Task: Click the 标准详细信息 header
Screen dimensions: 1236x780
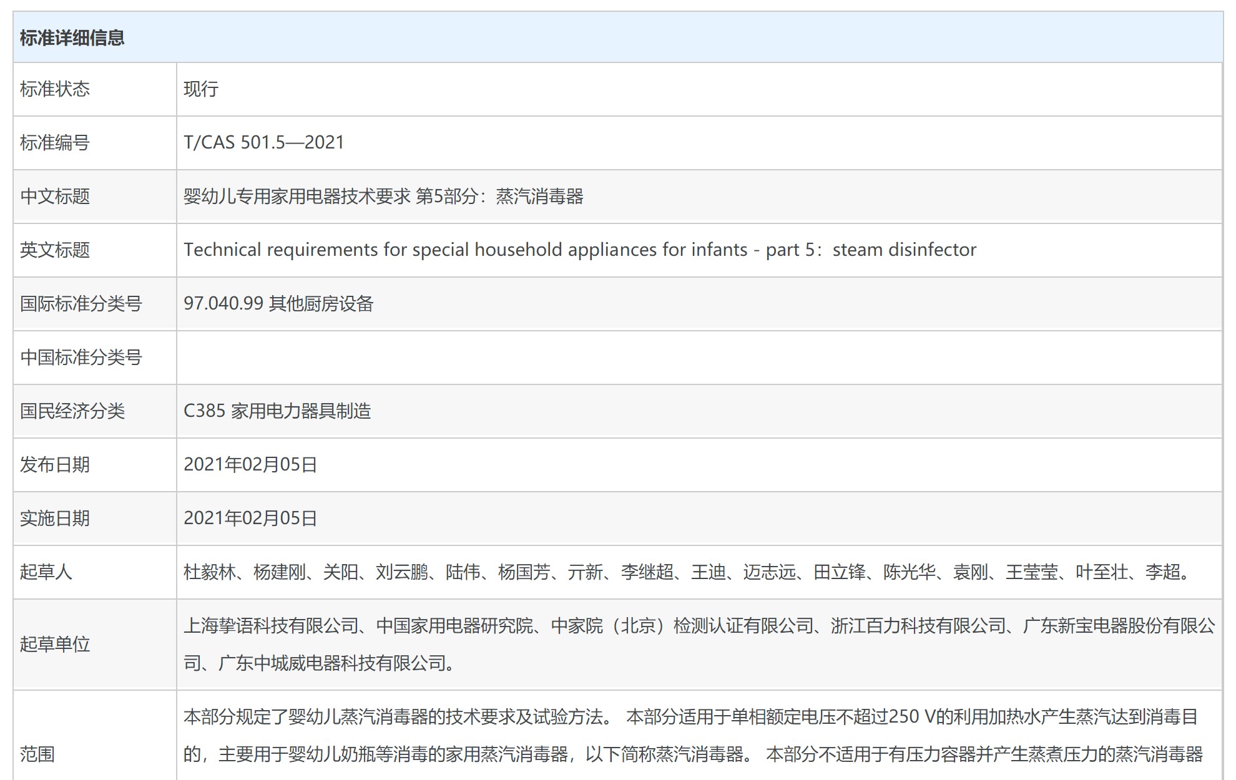Action: click(x=72, y=38)
